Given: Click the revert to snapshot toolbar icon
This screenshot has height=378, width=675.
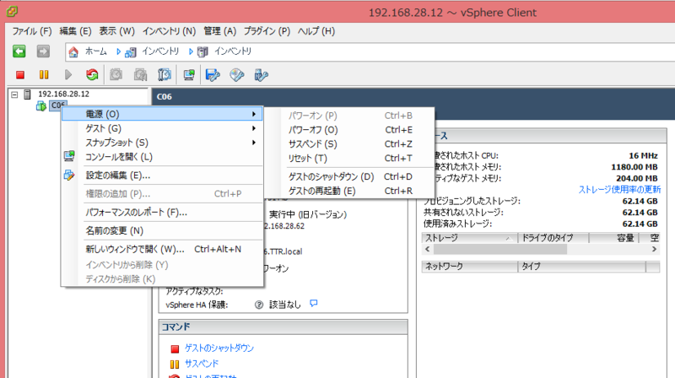Looking at the screenshot, I should point(140,75).
